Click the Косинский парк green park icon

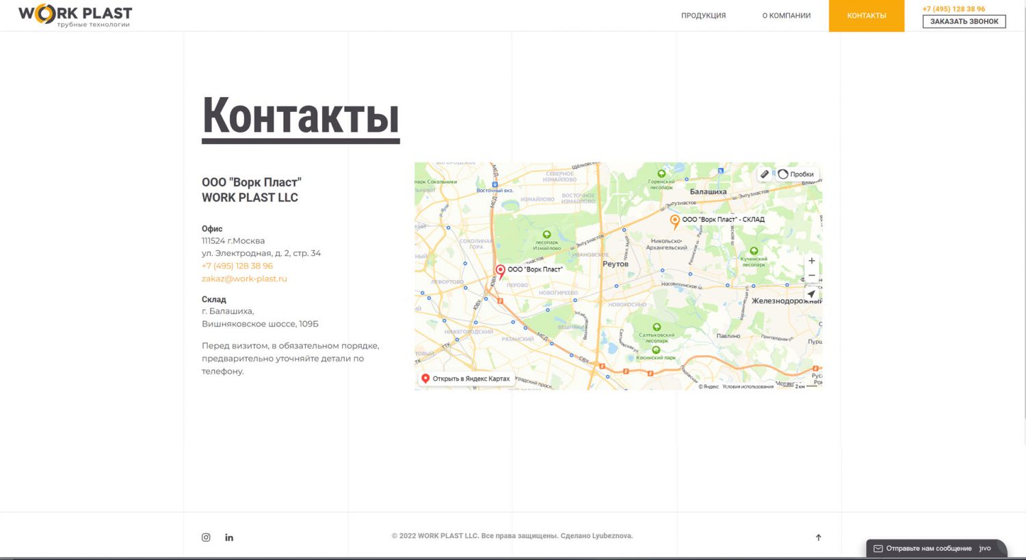tap(656, 350)
